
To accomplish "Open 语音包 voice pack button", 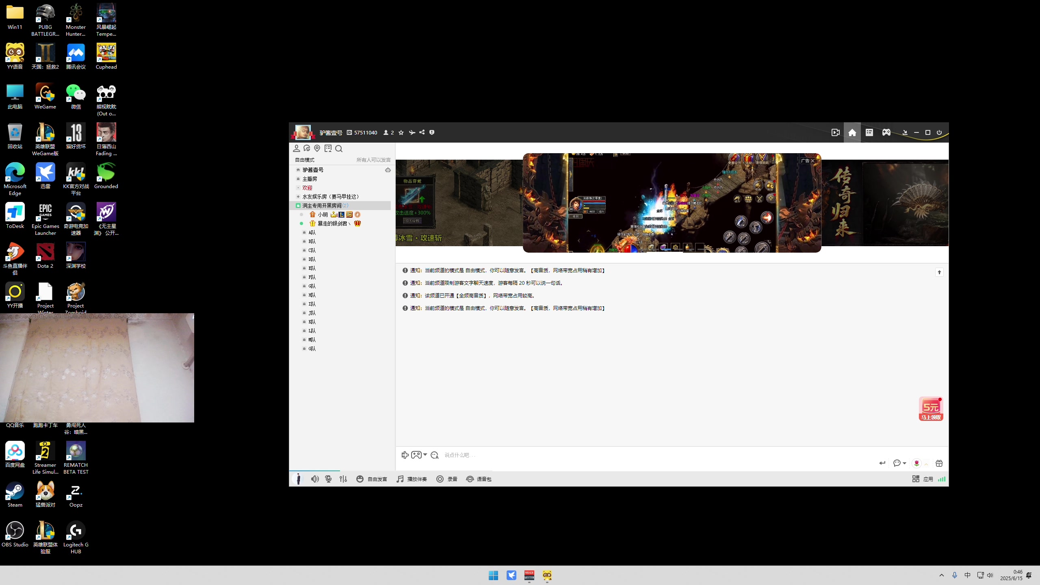I will (479, 479).
